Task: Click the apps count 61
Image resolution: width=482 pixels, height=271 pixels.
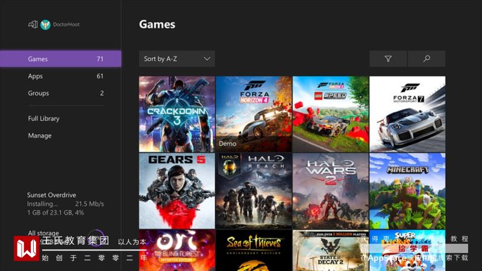Action: [x=100, y=76]
